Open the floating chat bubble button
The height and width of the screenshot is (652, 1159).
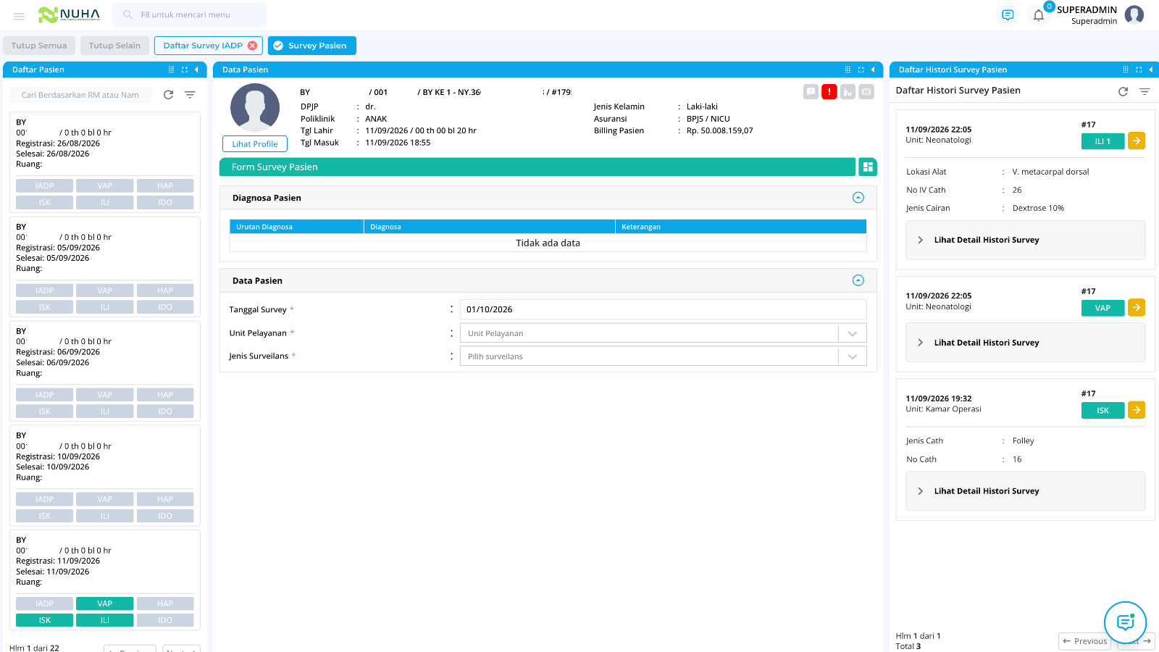click(1125, 622)
